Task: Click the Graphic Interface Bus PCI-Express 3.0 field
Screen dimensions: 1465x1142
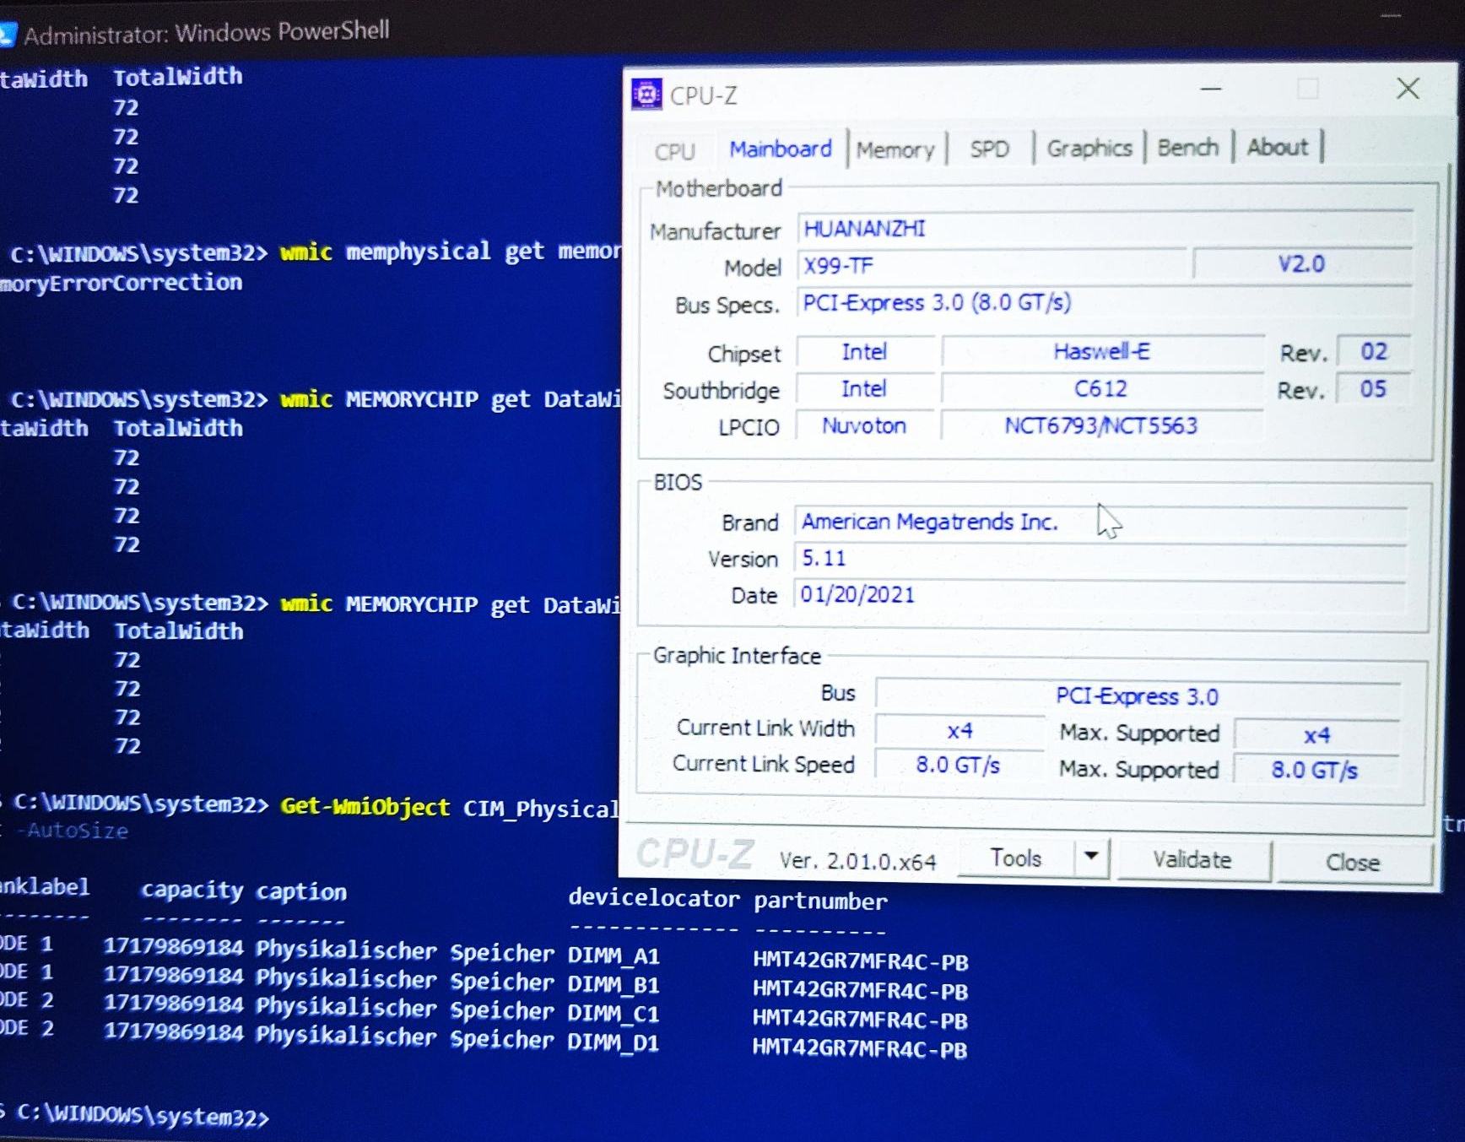Action: (x=1138, y=695)
